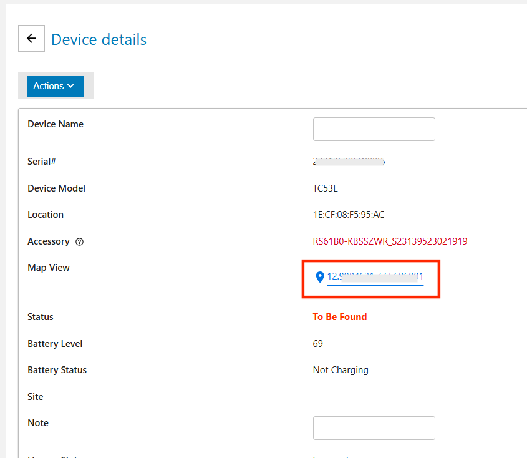The width and height of the screenshot is (527, 458).
Task: Click the back arrow button
Action: pos(31,39)
